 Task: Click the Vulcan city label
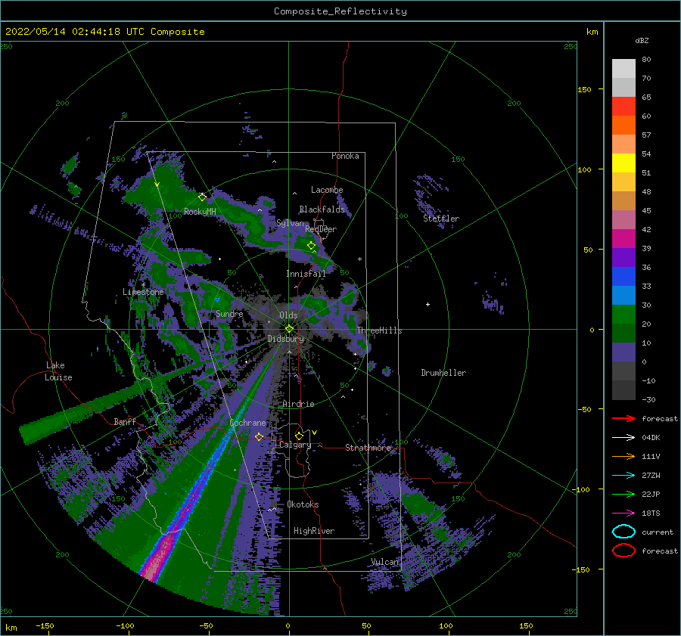(x=384, y=562)
